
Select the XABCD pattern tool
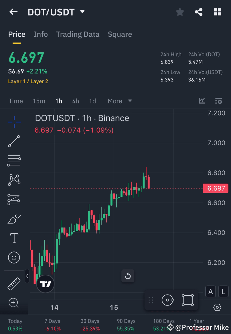click(x=14, y=180)
